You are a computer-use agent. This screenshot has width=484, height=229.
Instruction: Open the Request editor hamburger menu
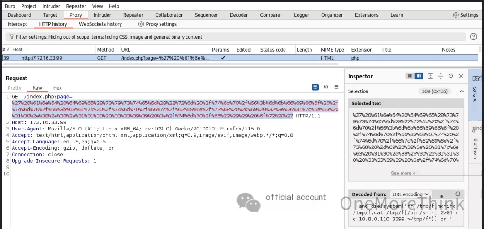point(337,87)
